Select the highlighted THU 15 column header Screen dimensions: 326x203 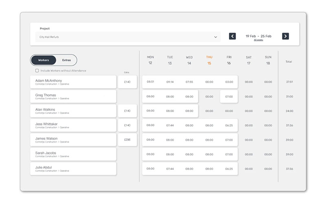click(x=209, y=60)
